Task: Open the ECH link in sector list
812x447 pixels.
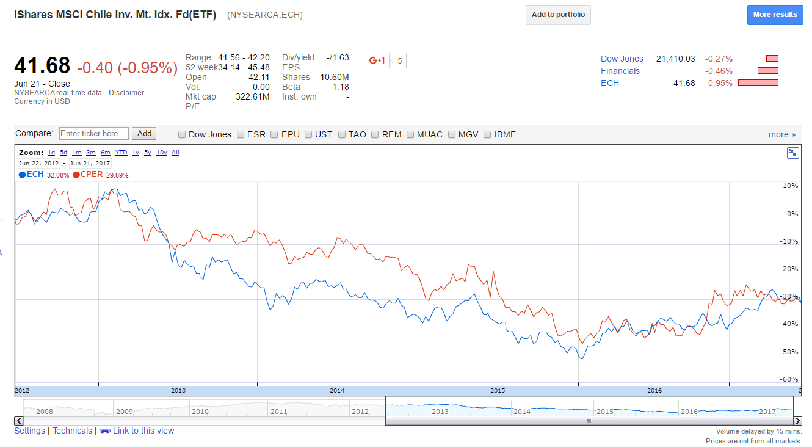Action: click(x=610, y=83)
